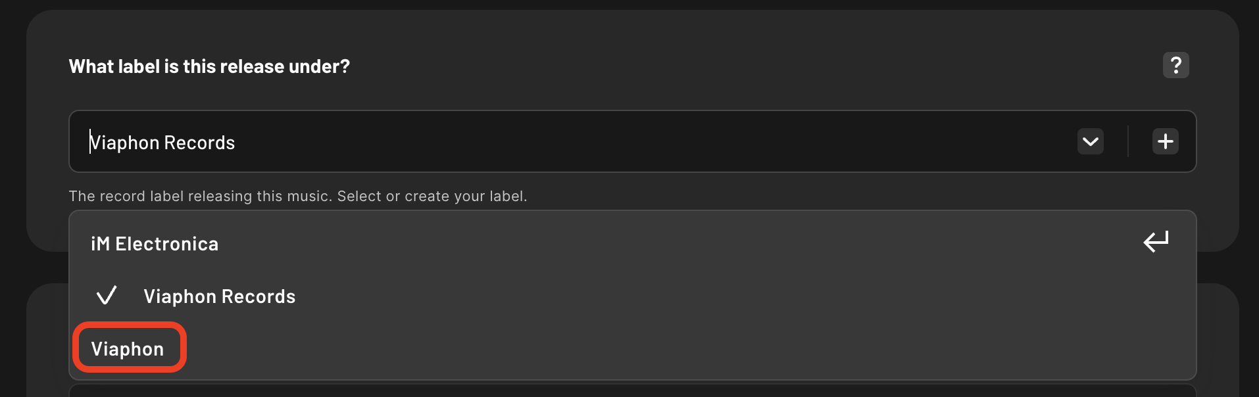Click the enter-arrow icon beside iM Electronica
1259x397 pixels.
tap(1156, 242)
